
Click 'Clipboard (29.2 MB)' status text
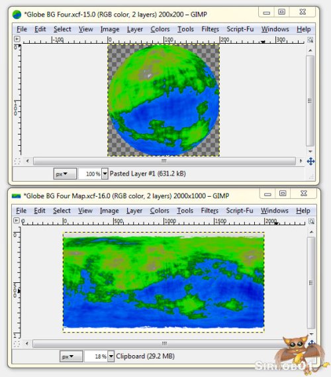145,356
